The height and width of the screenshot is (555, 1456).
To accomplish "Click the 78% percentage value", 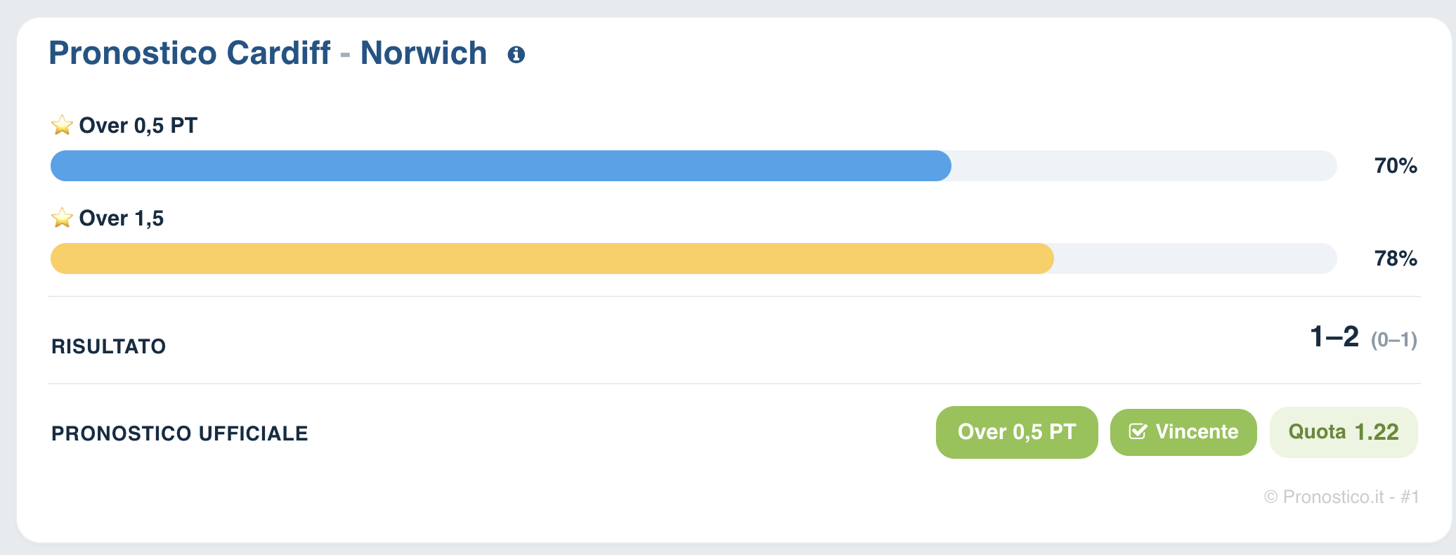I will pyautogui.click(x=1396, y=259).
